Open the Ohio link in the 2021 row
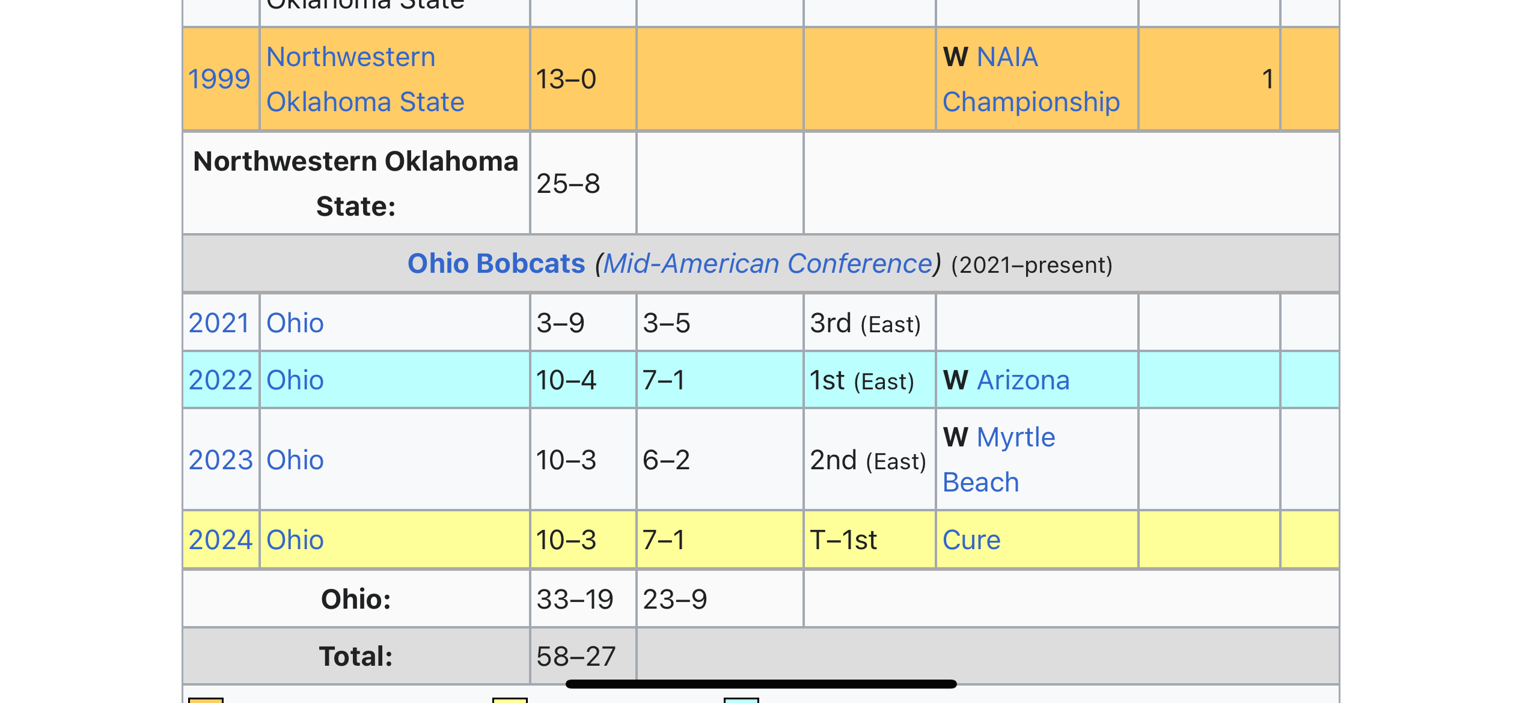This screenshot has height=703, width=1522. pyautogui.click(x=295, y=323)
